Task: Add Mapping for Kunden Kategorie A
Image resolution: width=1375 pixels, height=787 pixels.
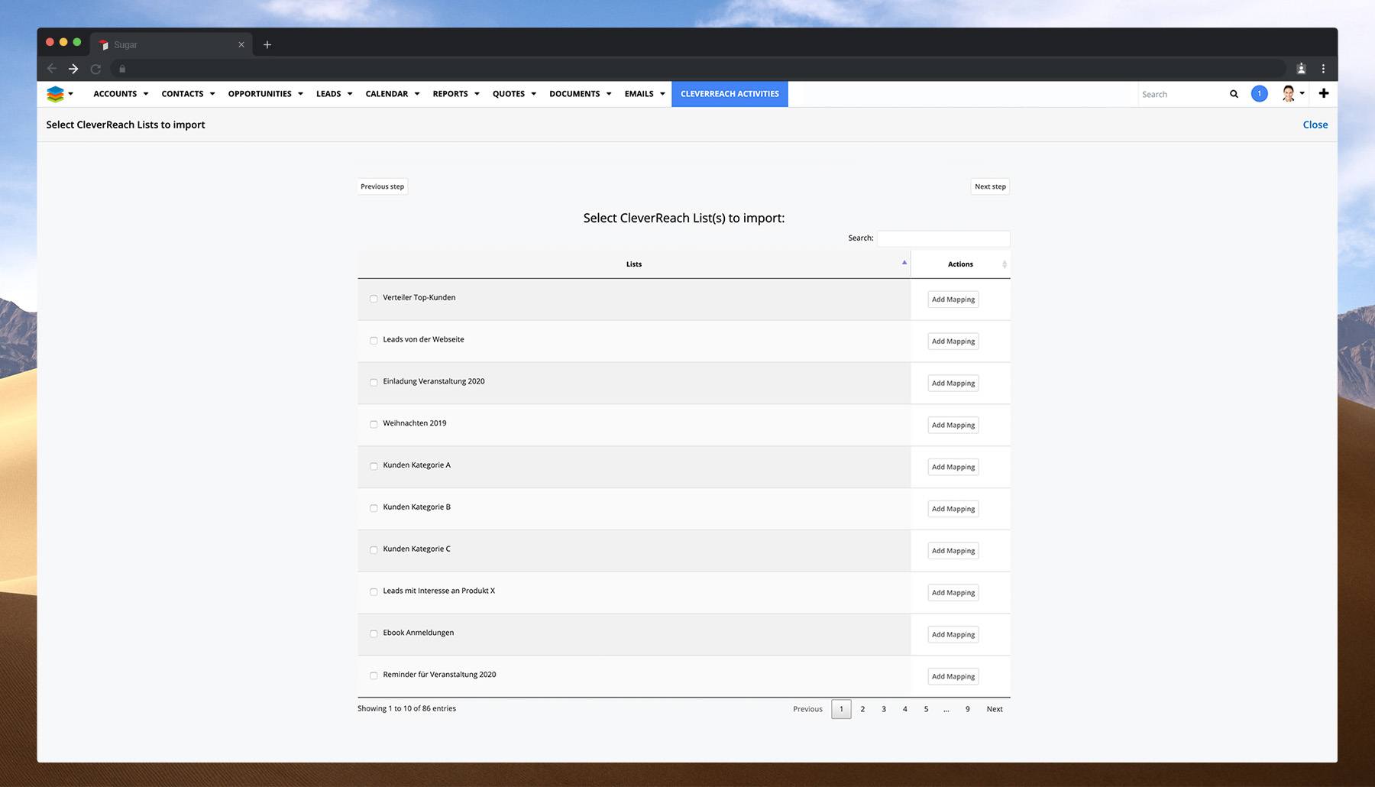Action: pyautogui.click(x=953, y=467)
